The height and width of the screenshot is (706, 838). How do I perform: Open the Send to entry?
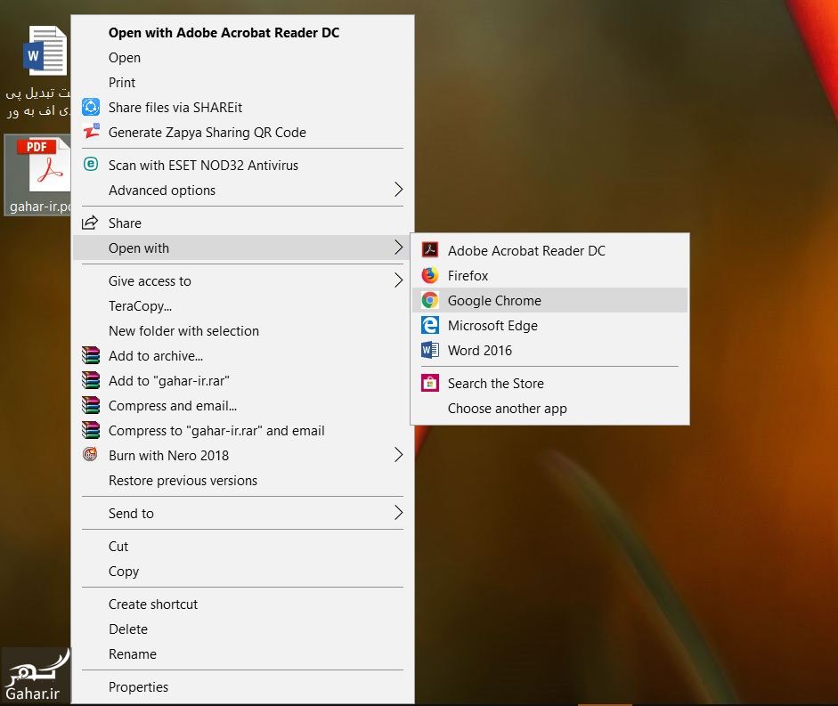(x=242, y=514)
